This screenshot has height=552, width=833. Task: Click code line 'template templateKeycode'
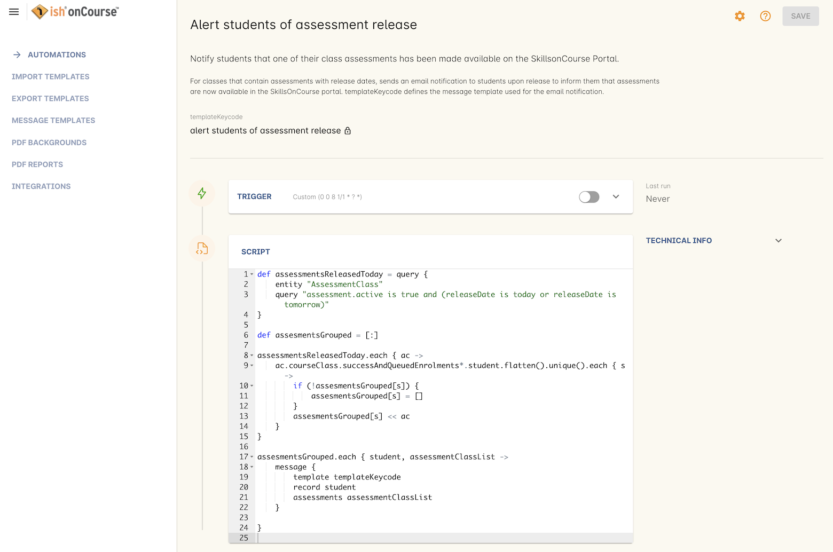(347, 477)
